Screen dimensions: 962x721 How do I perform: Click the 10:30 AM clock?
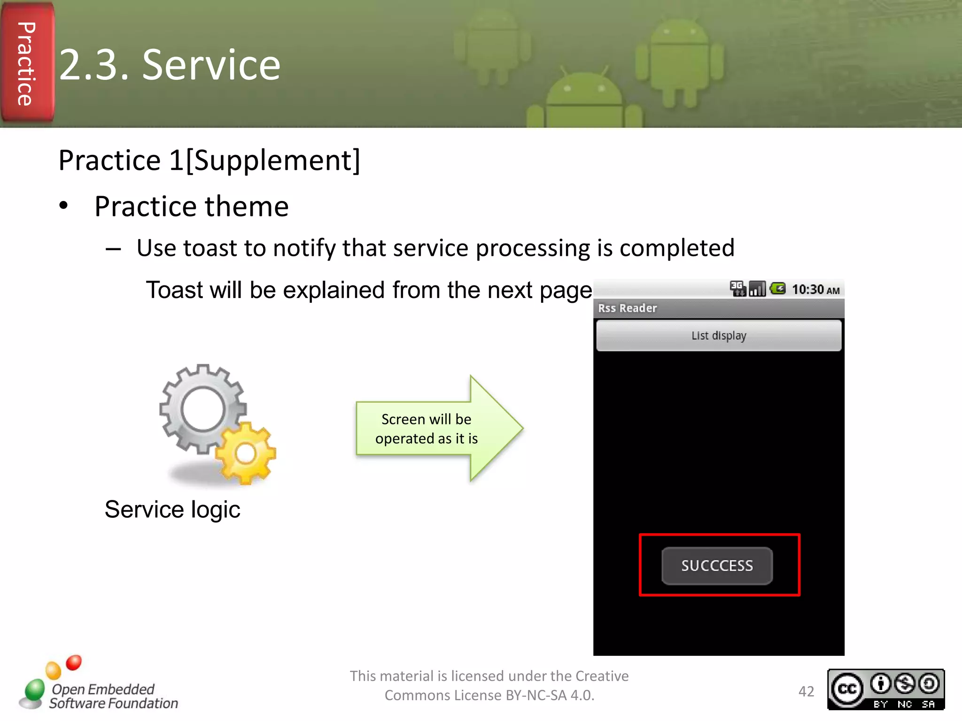[x=815, y=290]
